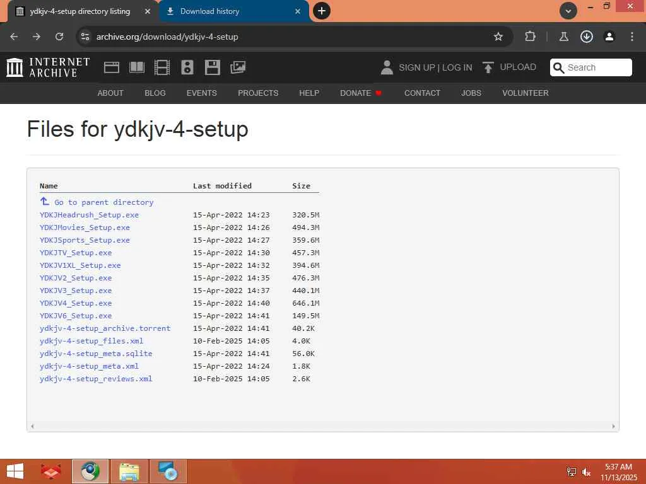Download YDKJSports_Setup.exe
This screenshot has width=646, height=484.
[85, 240]
